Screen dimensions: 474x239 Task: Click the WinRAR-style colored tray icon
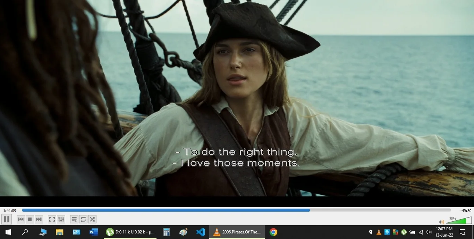pyautogui.click(x=396, y=232)
